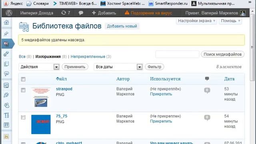Click the scrollbar up arrow
Image resolution: width=256 pixels, height=144 pixels.
pyautogui.click(x=252, y=11)
